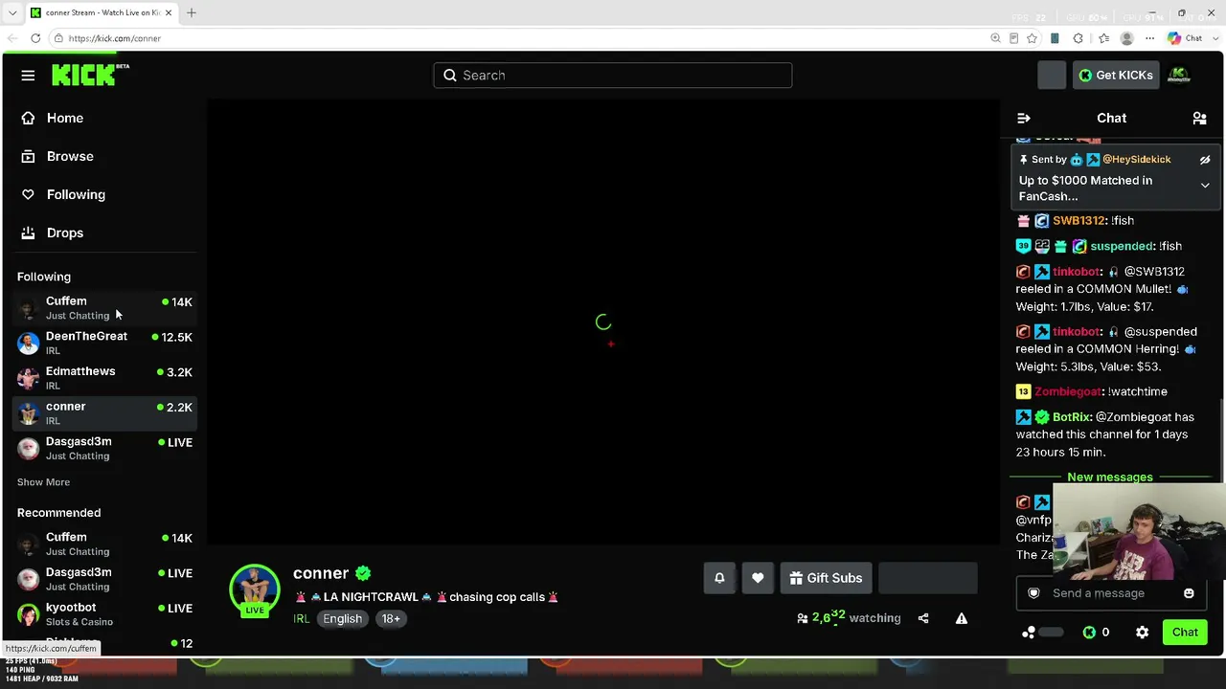Open the browser favorites list icon
The width and height of the screenshot is (1226, 689).
click(1103, 38)
